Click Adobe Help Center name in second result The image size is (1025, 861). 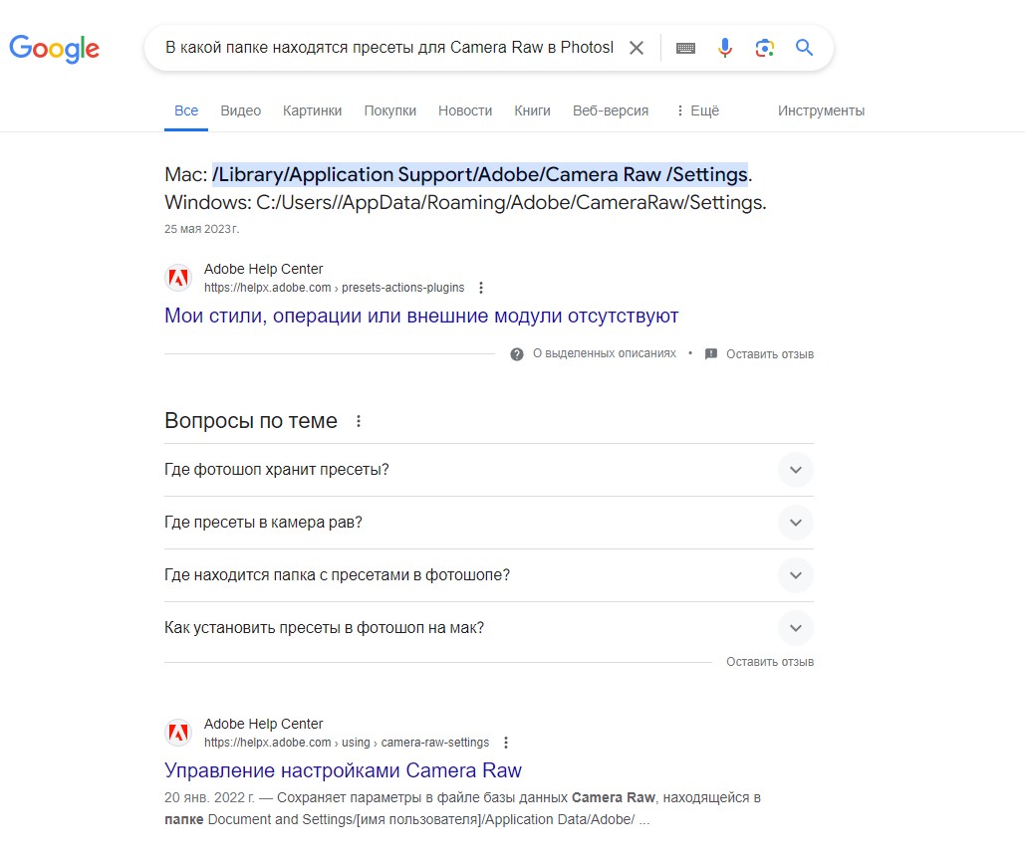(x=263, y=724)
